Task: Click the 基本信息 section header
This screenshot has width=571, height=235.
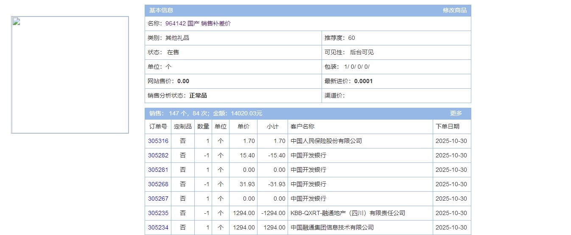Action: (161, 10)
